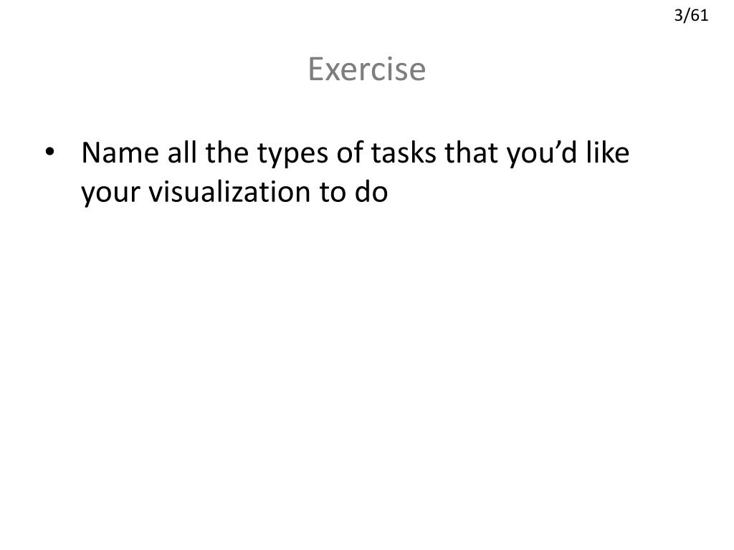Image resolution: width=734 pixels, height=550 pixels.
Task: Select the 3/61 slide counter
Action: point(691,16)
